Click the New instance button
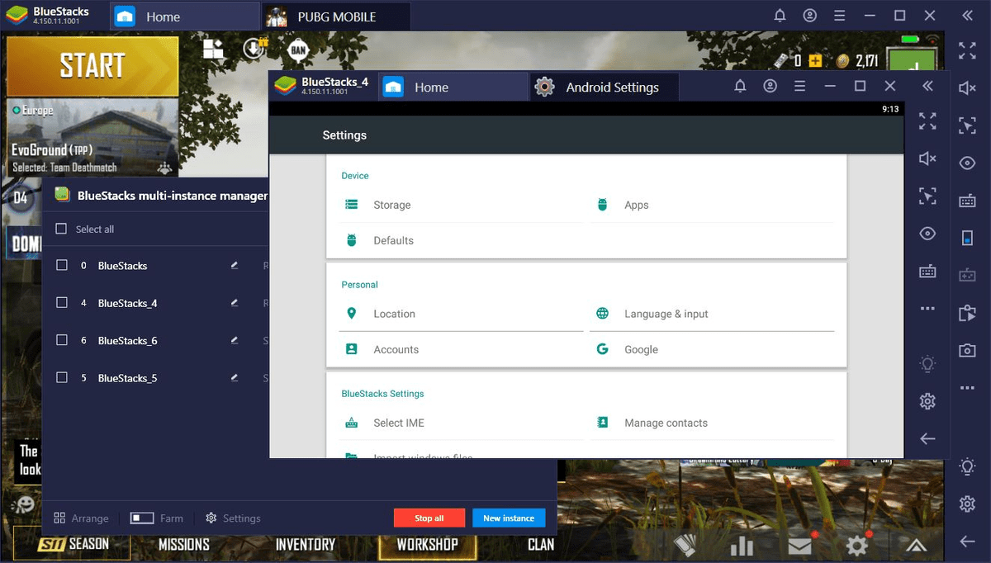The image size is (991, 563). (x=508, y=518)
